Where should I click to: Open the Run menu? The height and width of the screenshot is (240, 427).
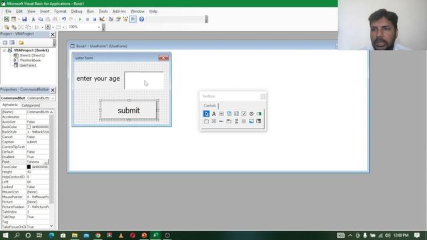(x=91, y=11)
